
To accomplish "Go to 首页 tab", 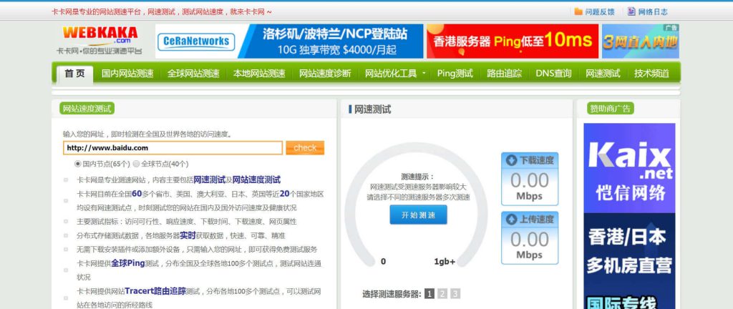I will point(74,74).
